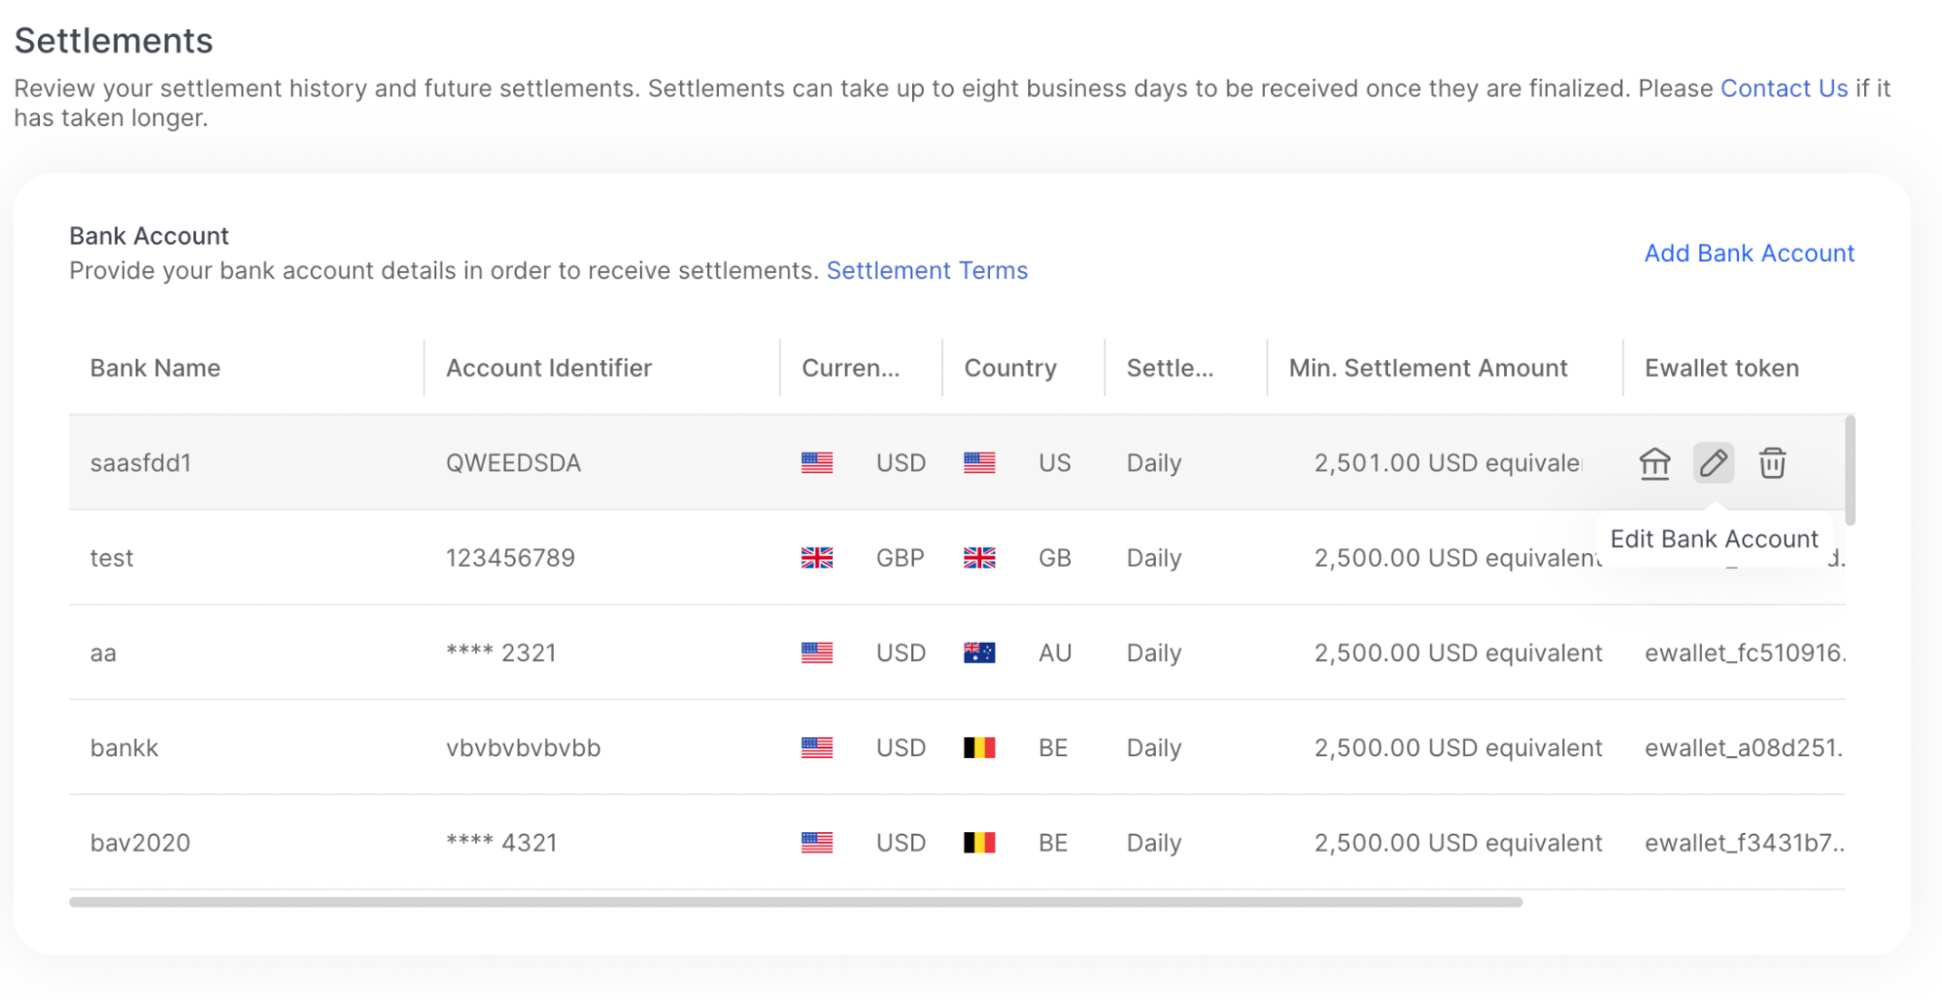Click the Account Identifier column header
Screen dimensions: 1942x1000
[549, 368]
